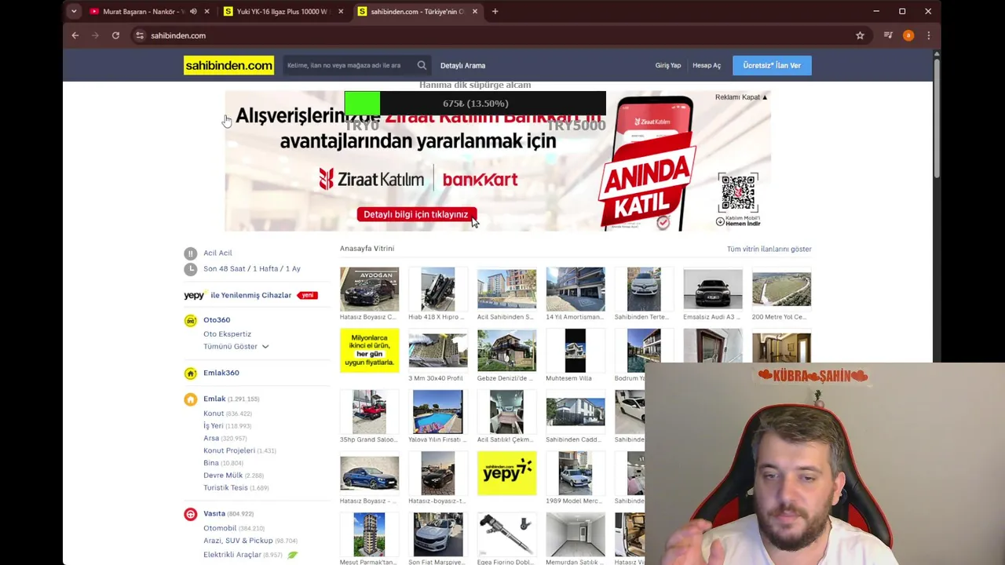Mute audio on Murat Başaran tab
This screenshot has height=565, width=1005.
193,12
